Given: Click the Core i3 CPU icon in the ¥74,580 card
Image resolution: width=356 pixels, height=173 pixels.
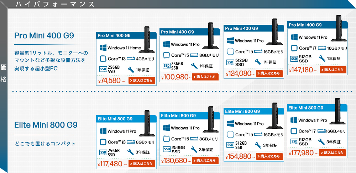Looking at the screenshot, I should pyautogui.click(x=103, y=59).
